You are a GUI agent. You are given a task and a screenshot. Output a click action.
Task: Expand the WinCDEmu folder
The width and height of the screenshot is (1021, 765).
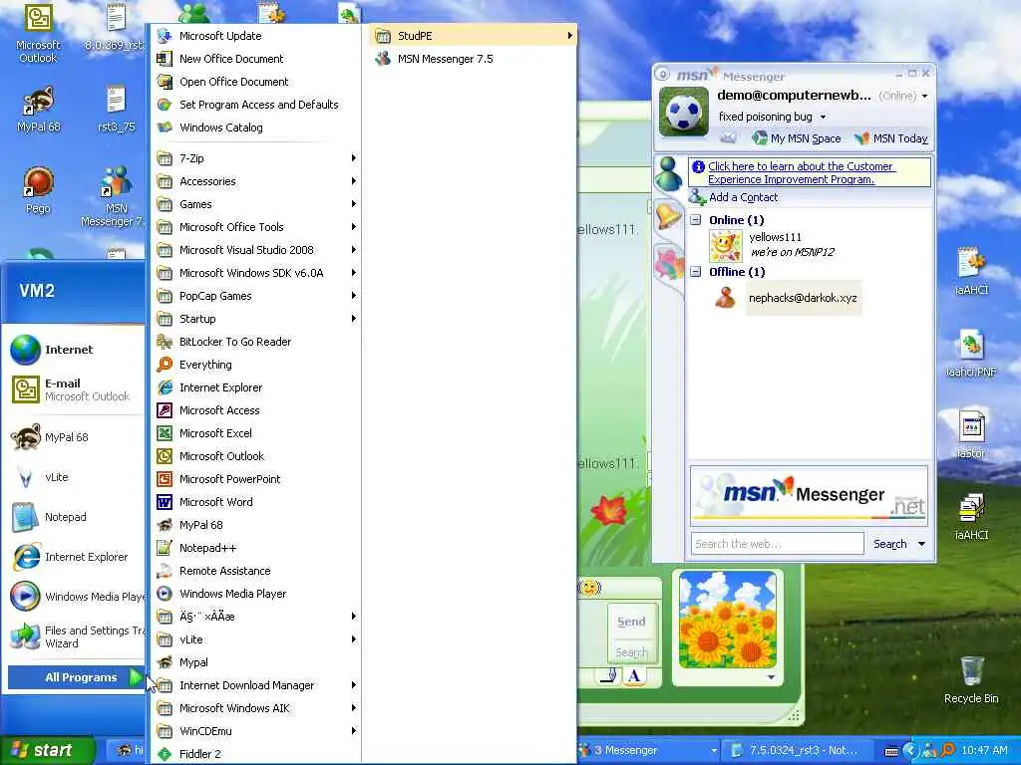coord(255,731)
